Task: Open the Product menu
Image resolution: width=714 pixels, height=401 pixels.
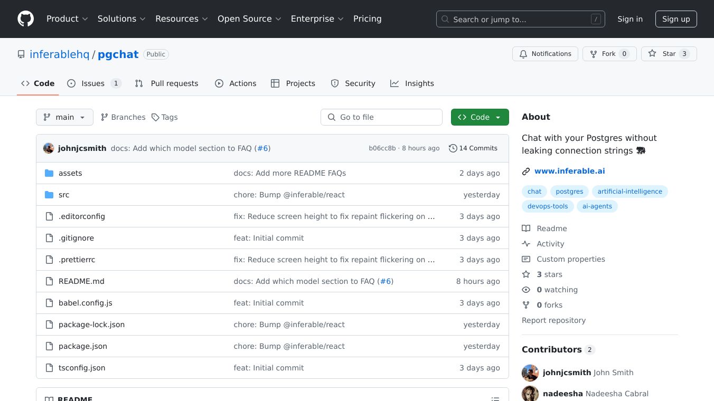Action: (67, 19)
